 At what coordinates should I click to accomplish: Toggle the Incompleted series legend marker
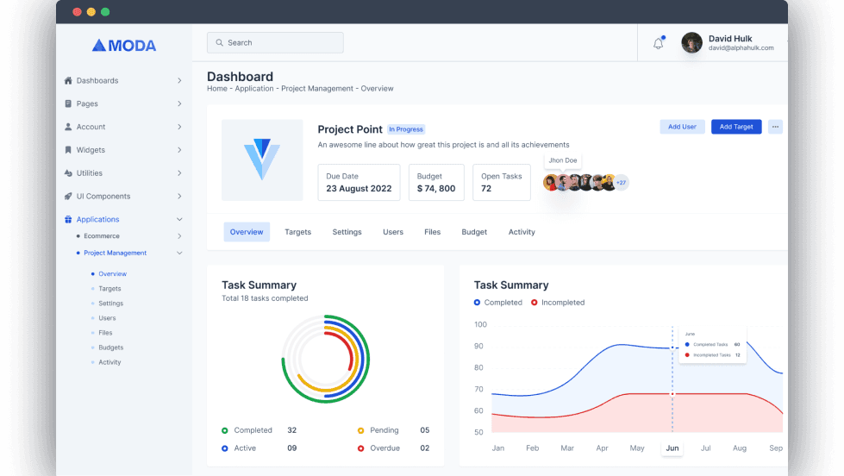click(534, 303)
